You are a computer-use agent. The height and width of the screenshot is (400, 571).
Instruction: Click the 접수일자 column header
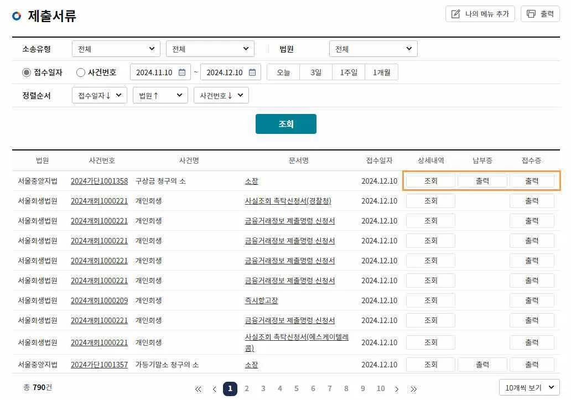click(x=379, y=160)
